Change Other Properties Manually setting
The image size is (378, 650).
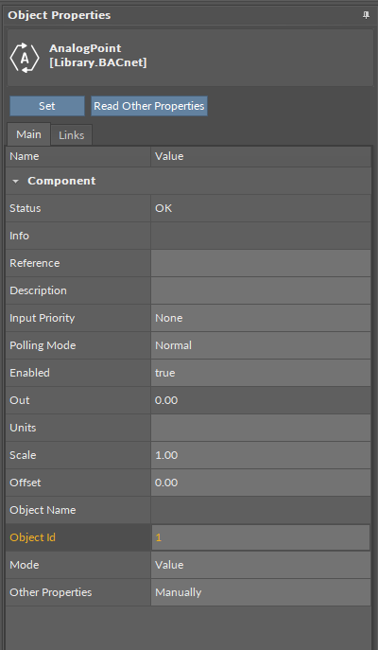click(261, 592)
